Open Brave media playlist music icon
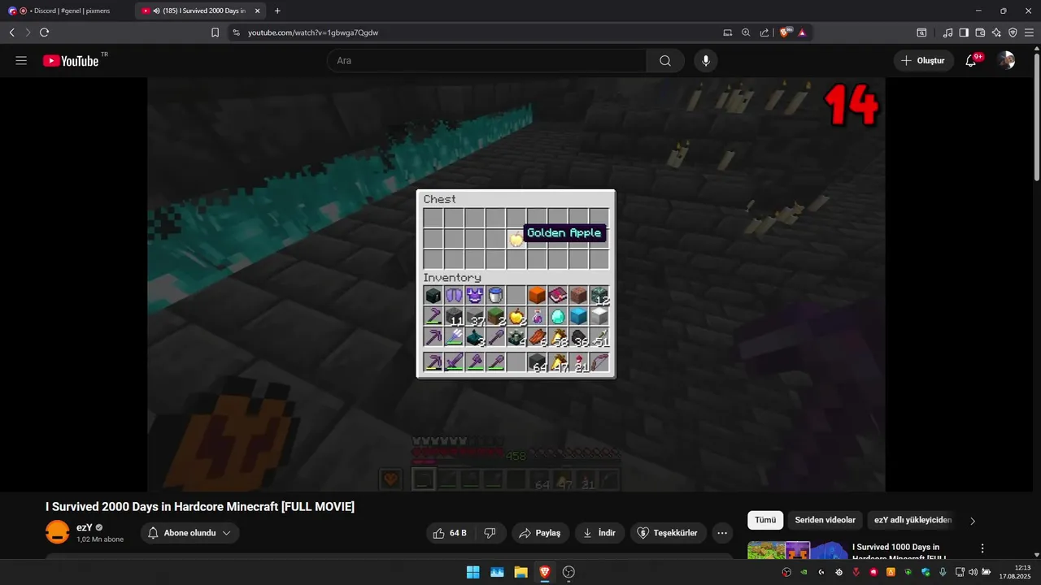The image size is (1041, 585). coord(947,32)
